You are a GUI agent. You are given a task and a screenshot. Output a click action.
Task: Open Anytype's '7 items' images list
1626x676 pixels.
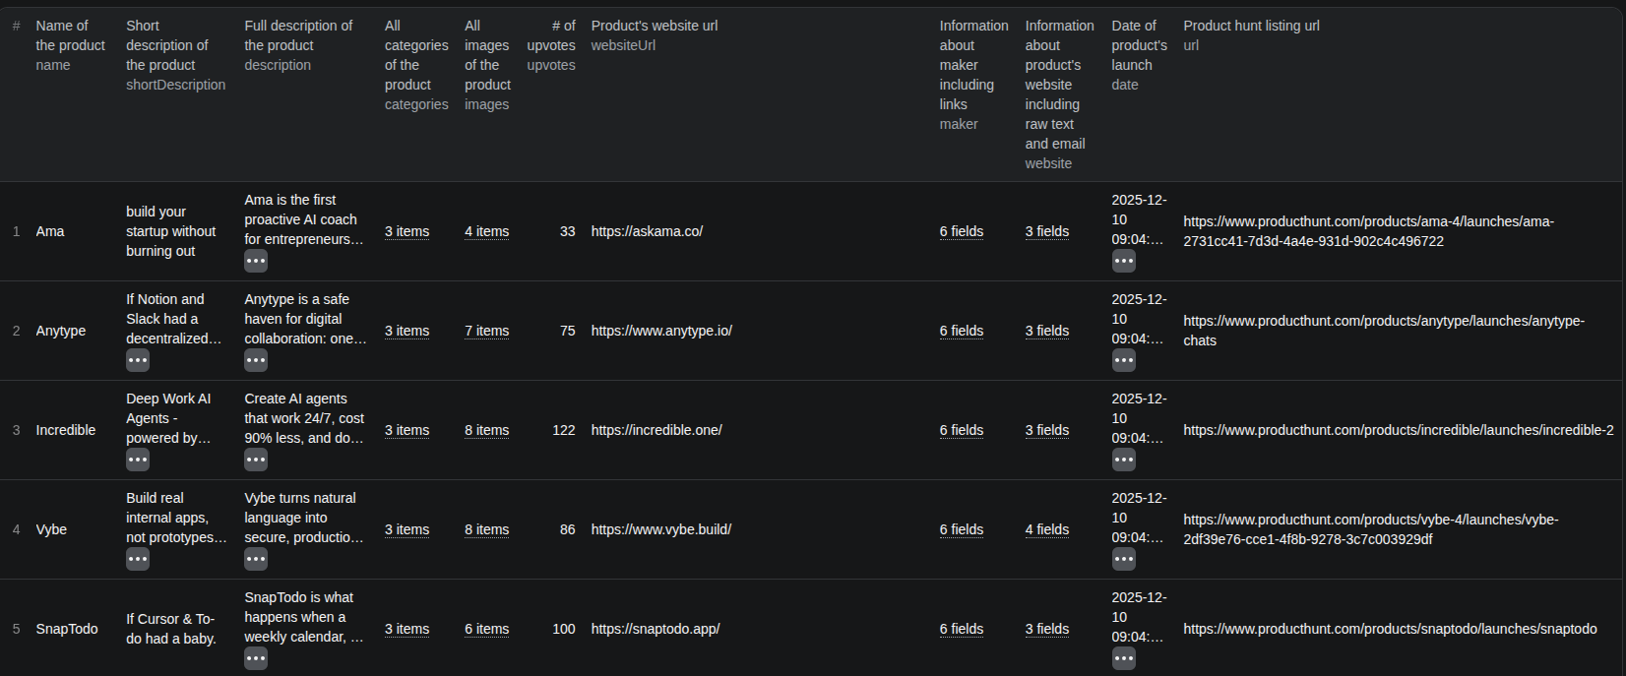(486, 332)
